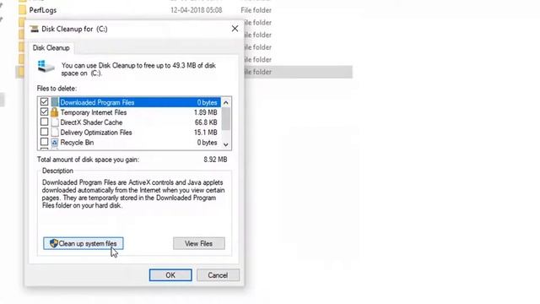
Task: Click the Downloaded Program Files item icon
Action: point(55,102)
